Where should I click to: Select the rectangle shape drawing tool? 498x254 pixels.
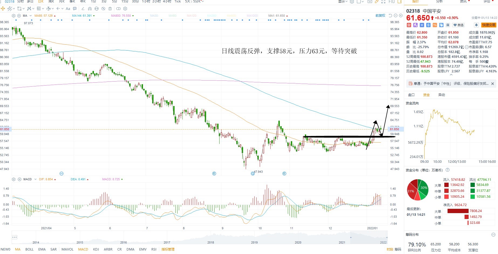coord(19,9)
